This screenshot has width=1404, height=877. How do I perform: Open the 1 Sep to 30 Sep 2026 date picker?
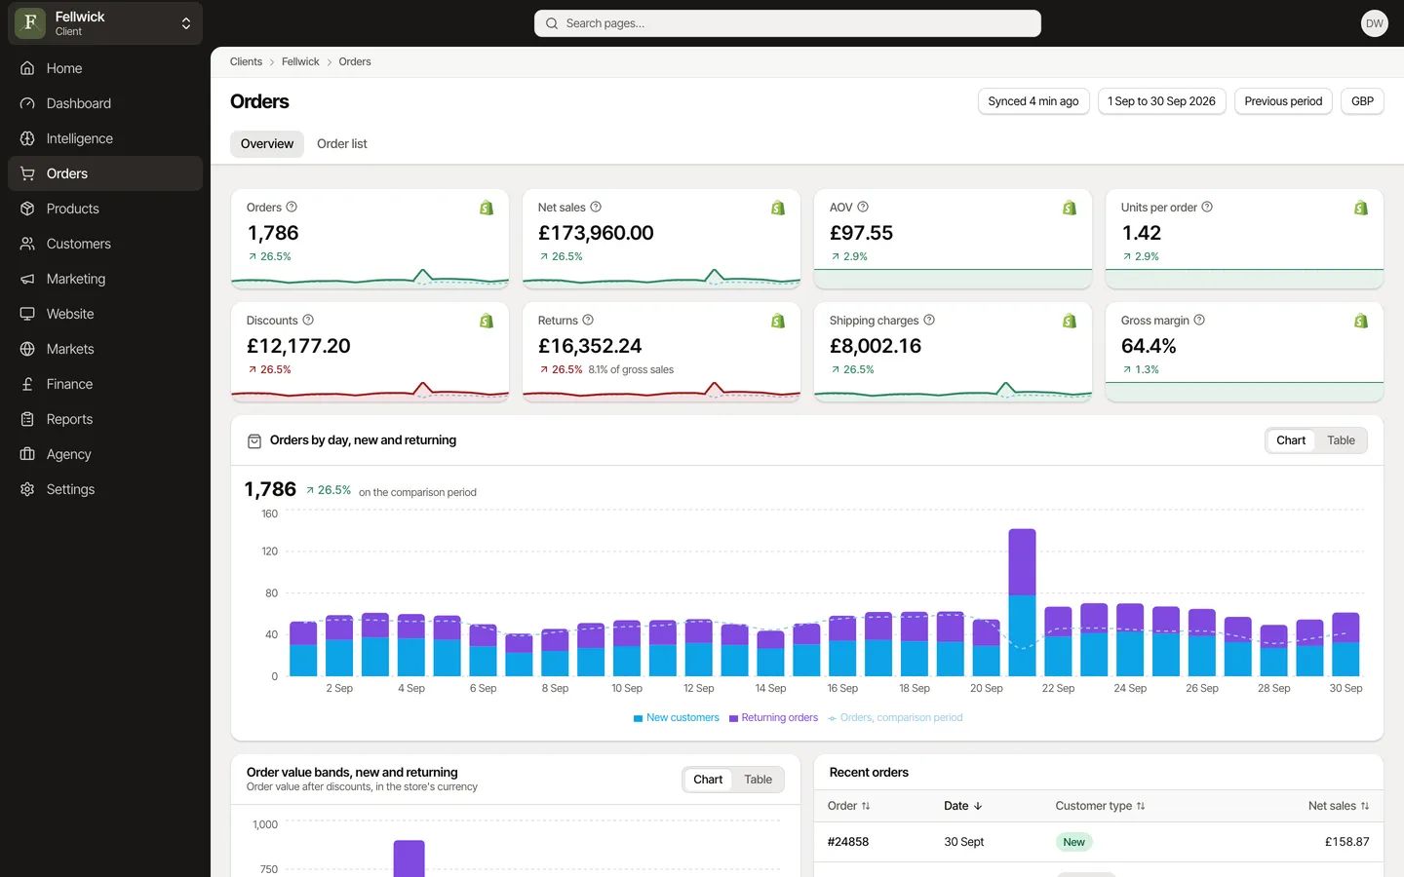click(x=1161, y=101)
